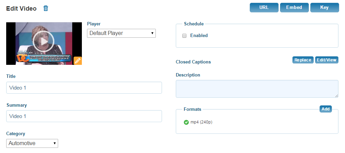Open the URL button
The image size is (345, 153).
pos(264,8)
